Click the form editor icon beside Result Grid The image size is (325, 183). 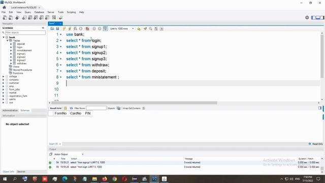tap(66, 108)
